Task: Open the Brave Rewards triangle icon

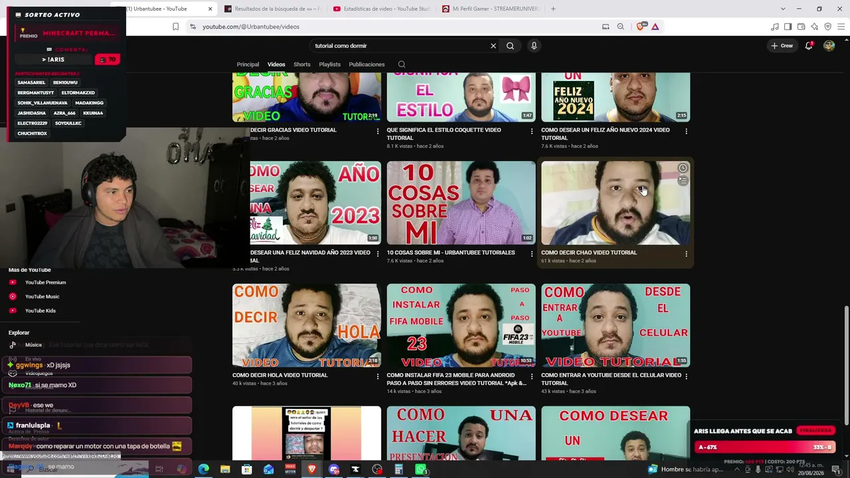Action: point(655,27)
